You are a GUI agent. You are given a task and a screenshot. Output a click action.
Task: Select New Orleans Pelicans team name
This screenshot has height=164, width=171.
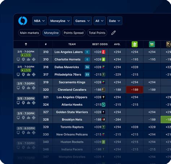[x=72, y=134]
